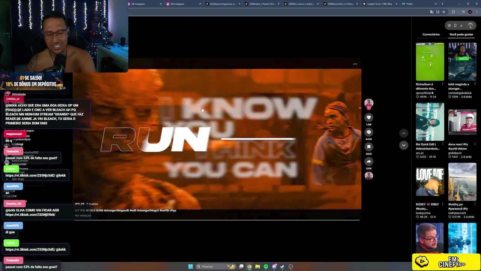This screenshot has width=481, height=271.
Task: Open Chrome profile avatar
Action: click(x=470, y=12)
